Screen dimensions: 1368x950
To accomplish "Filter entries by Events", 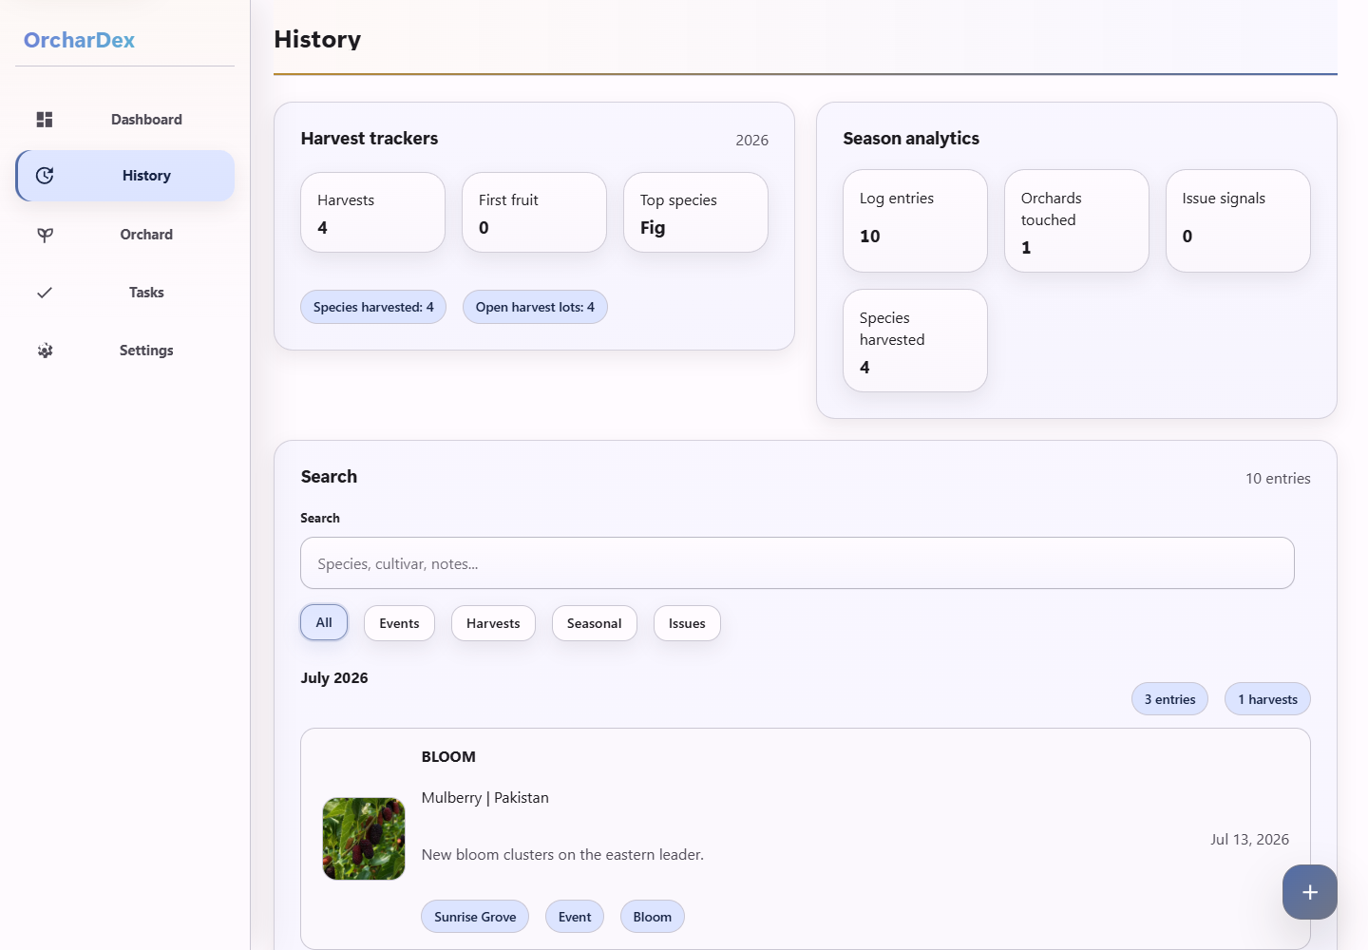I will pyautogui.click(x=399, y=623).
